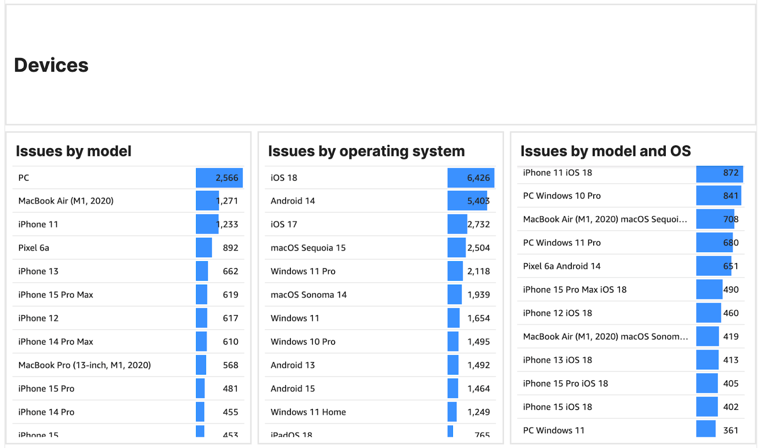
Task: Click the iPhone 15 Pro Max row label
Action: coord(55,295)
